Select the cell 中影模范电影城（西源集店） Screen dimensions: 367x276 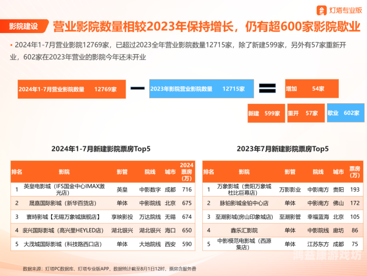(244, 244)
